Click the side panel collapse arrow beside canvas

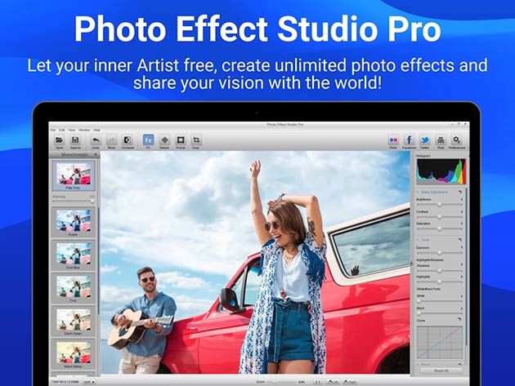412,264
